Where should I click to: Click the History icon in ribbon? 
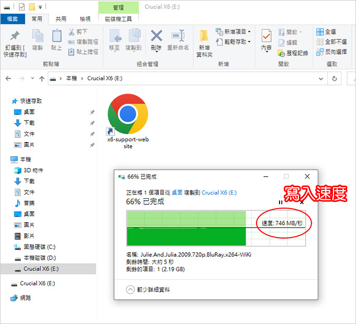point(281,53)
